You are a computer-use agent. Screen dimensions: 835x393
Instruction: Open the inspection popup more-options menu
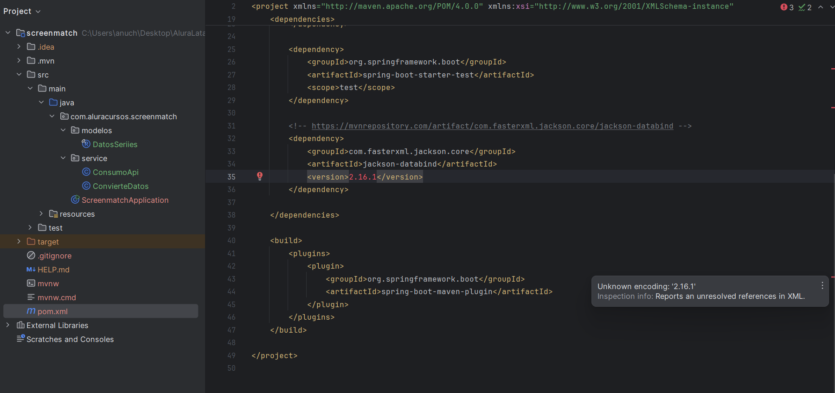(822, 286)
